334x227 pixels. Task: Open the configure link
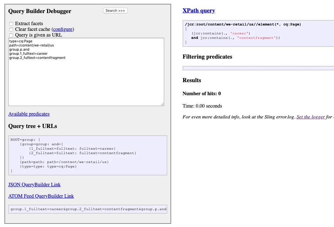[63, 29]
